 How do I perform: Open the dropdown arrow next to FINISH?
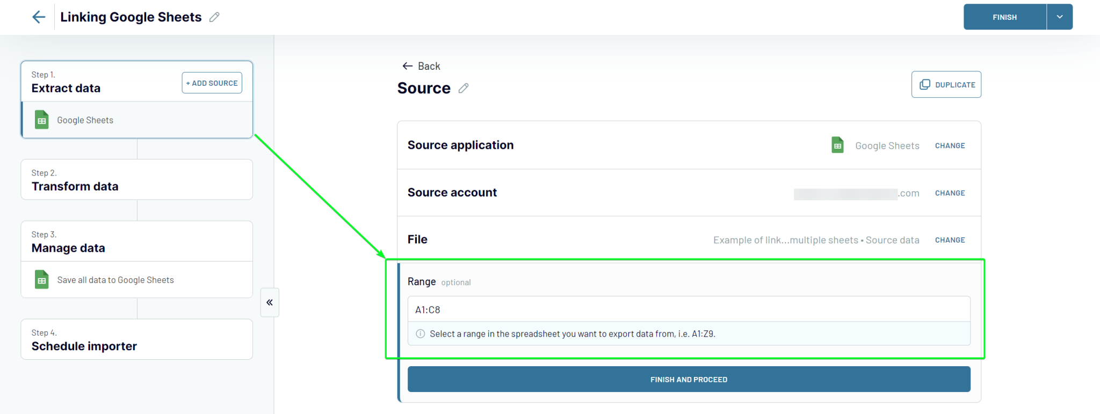pos(1060,17)
